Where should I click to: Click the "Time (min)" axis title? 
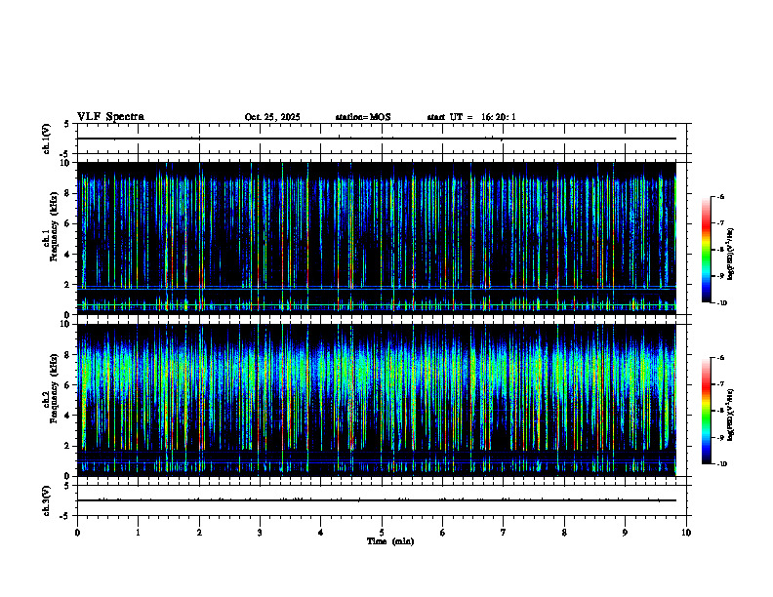coord(390,541)
